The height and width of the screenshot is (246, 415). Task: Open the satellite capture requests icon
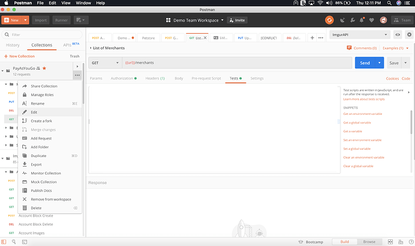click(x=342, y=20)
